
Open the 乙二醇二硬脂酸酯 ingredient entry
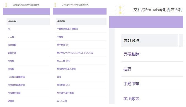tap(16, 77)
